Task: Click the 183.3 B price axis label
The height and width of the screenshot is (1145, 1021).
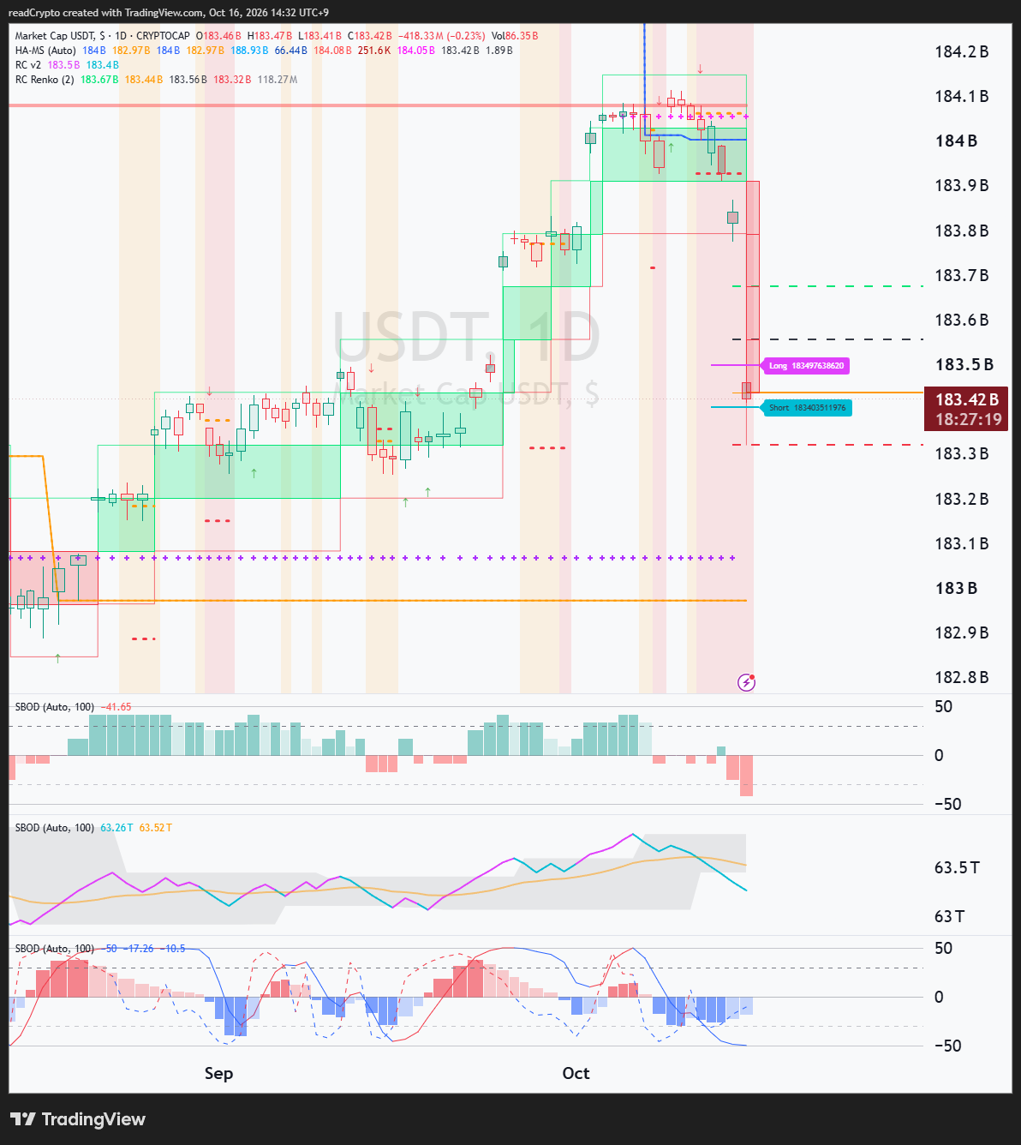Action: [x=962, y=454]
